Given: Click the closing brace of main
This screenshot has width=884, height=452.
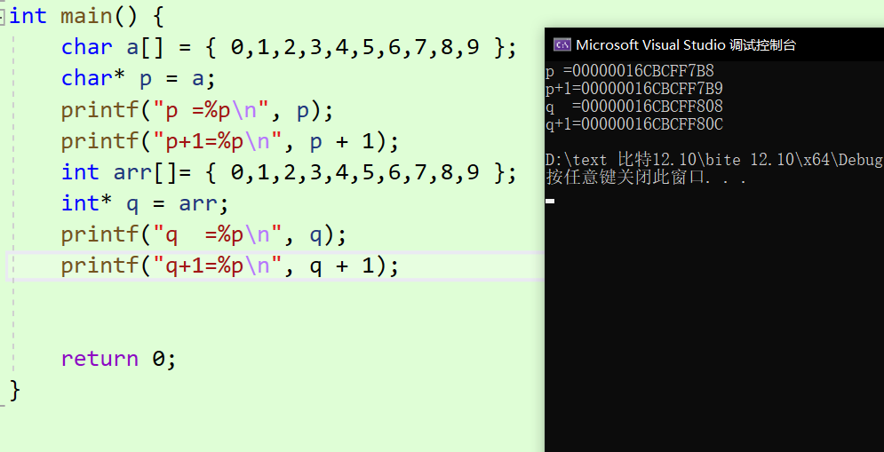Looking at the screenshot, I should [15, 391].
